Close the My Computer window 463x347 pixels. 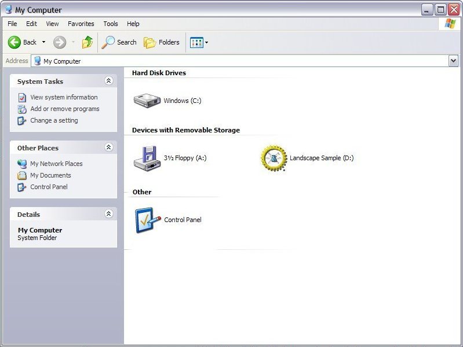point(454,10)
